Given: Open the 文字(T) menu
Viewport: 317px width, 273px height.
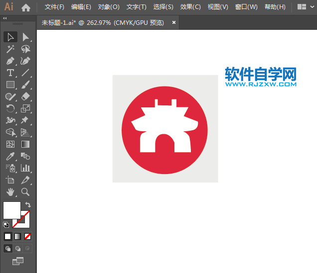Looking at the screenshot, I should coord(136,7).
